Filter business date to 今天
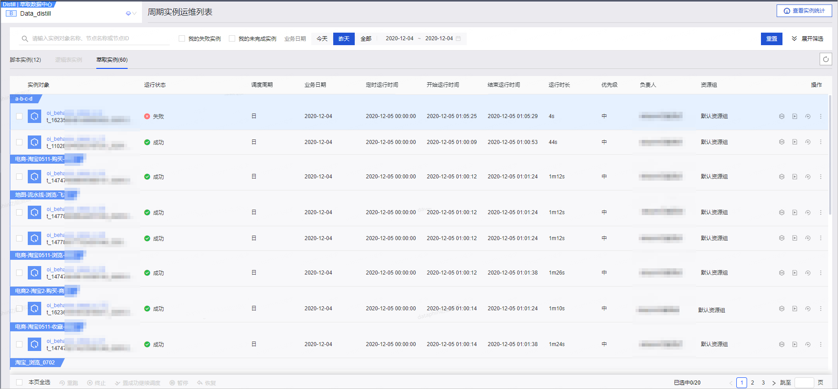 (322, 39)
